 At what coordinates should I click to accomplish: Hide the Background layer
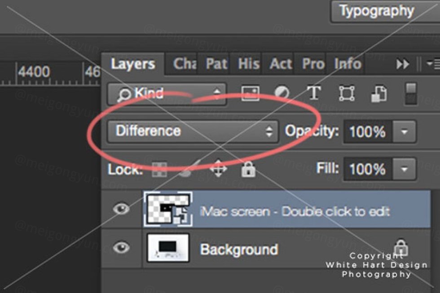tap(121, 247)
